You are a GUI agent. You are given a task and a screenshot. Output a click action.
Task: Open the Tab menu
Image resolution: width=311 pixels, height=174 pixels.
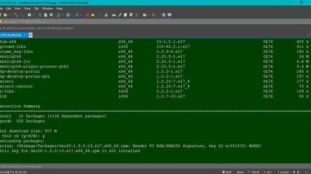coord(36,9)
